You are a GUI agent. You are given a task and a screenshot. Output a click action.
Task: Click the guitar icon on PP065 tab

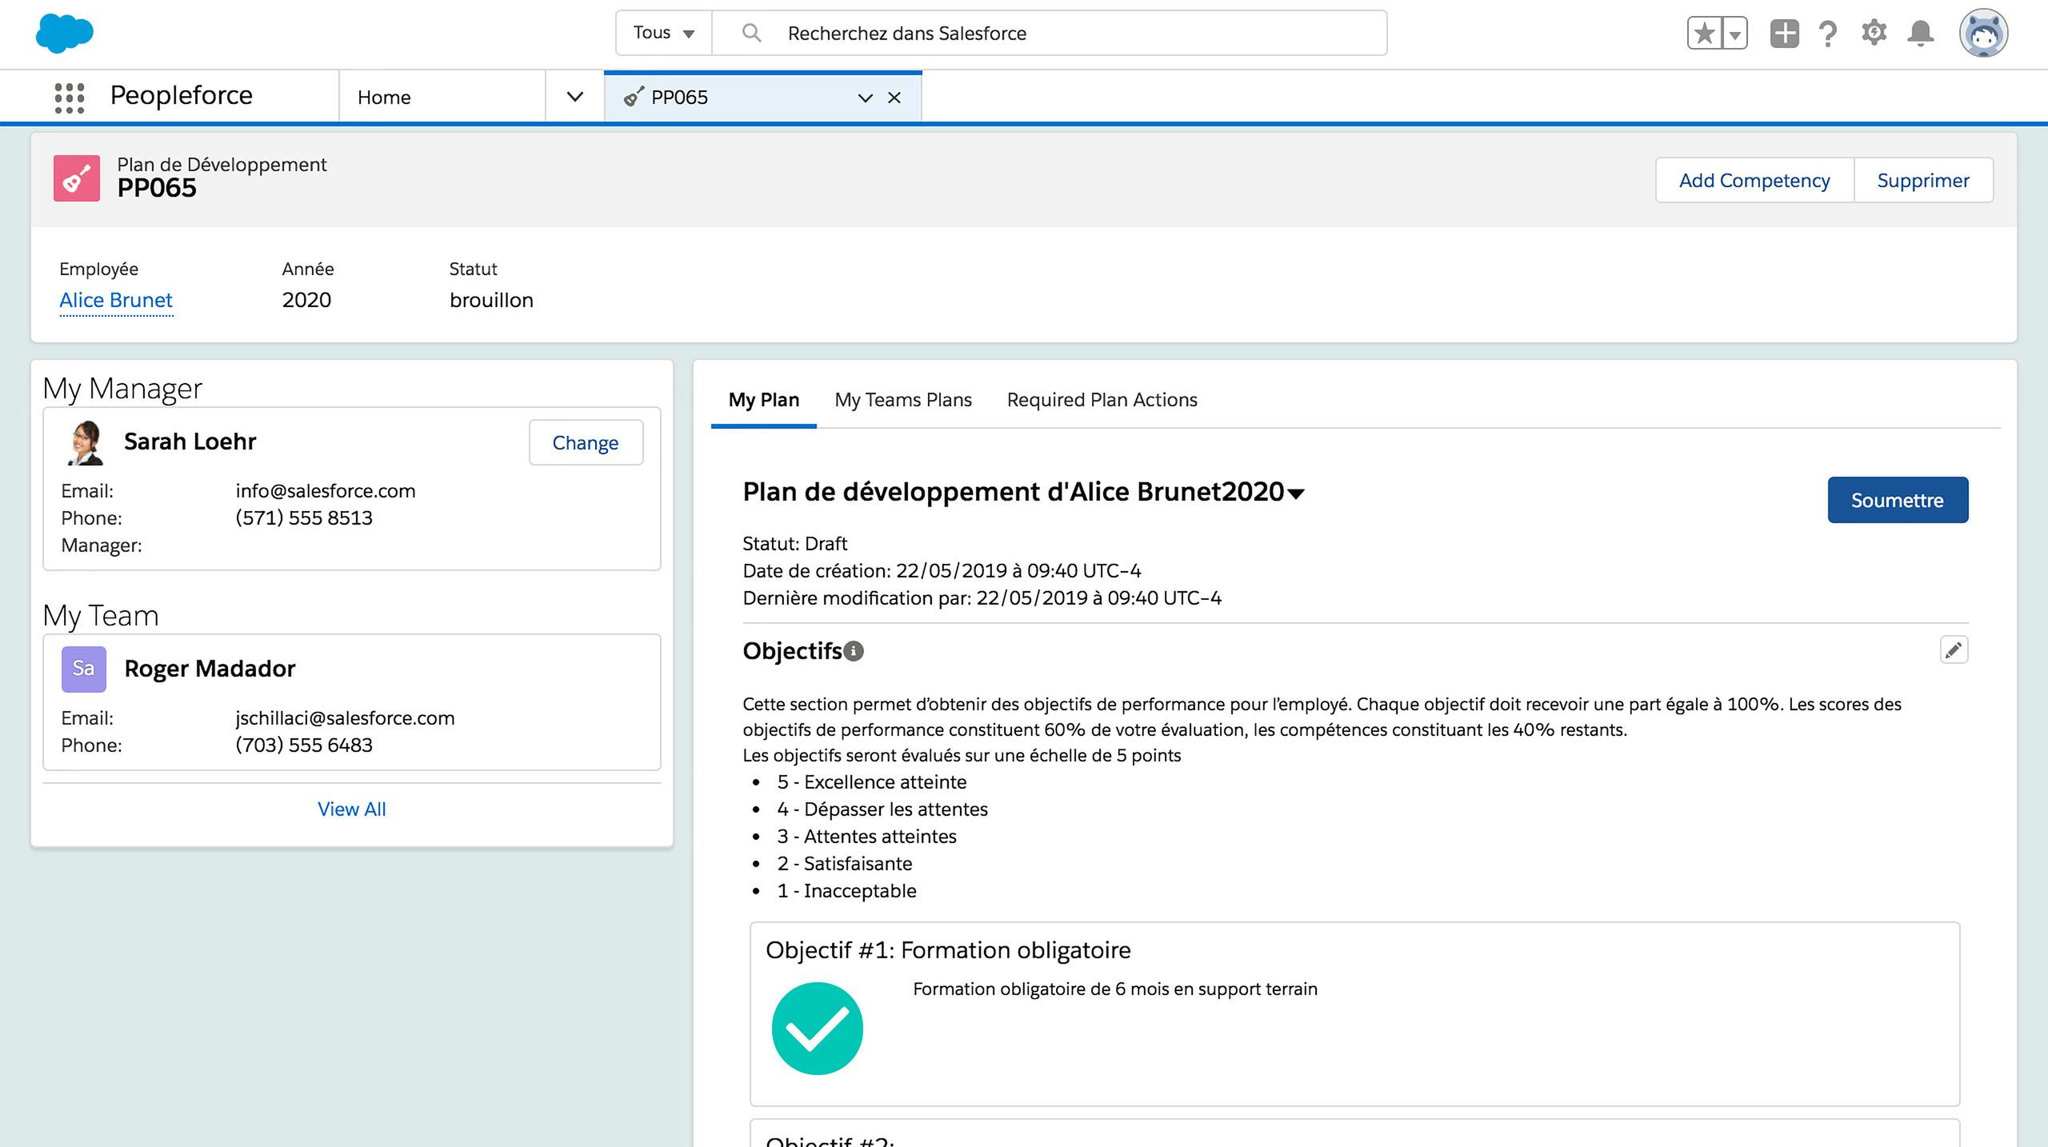[x=634, y=98]
